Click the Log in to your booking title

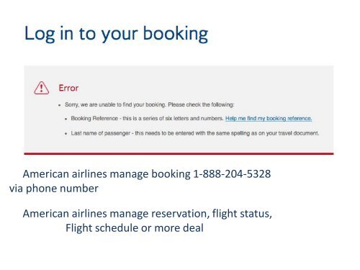tap(116, 34)
